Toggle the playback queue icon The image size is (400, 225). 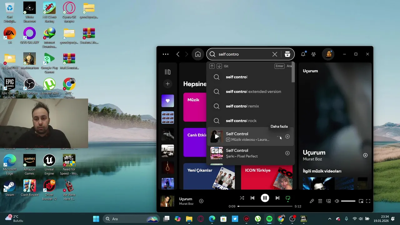pyautogui.click(x=320, y=201)
